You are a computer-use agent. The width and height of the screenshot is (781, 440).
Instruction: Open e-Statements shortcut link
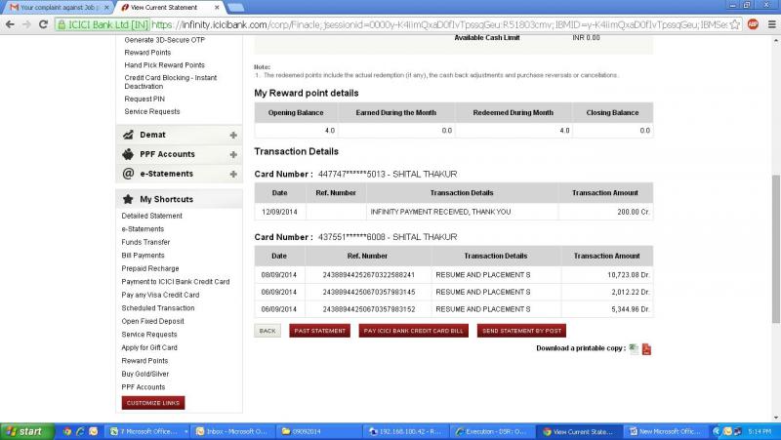tap(143, 229)
